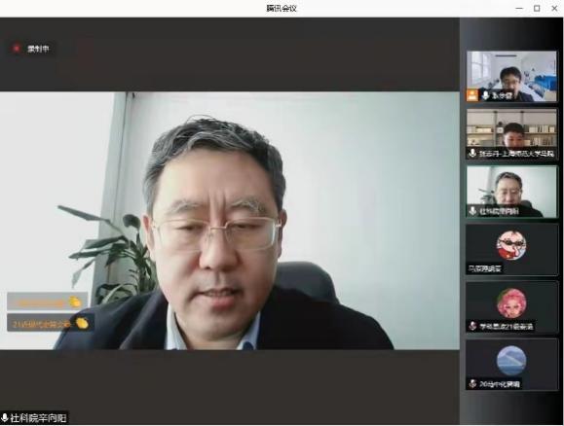Click the 腾讯会议 window title

tap(282, 8)
